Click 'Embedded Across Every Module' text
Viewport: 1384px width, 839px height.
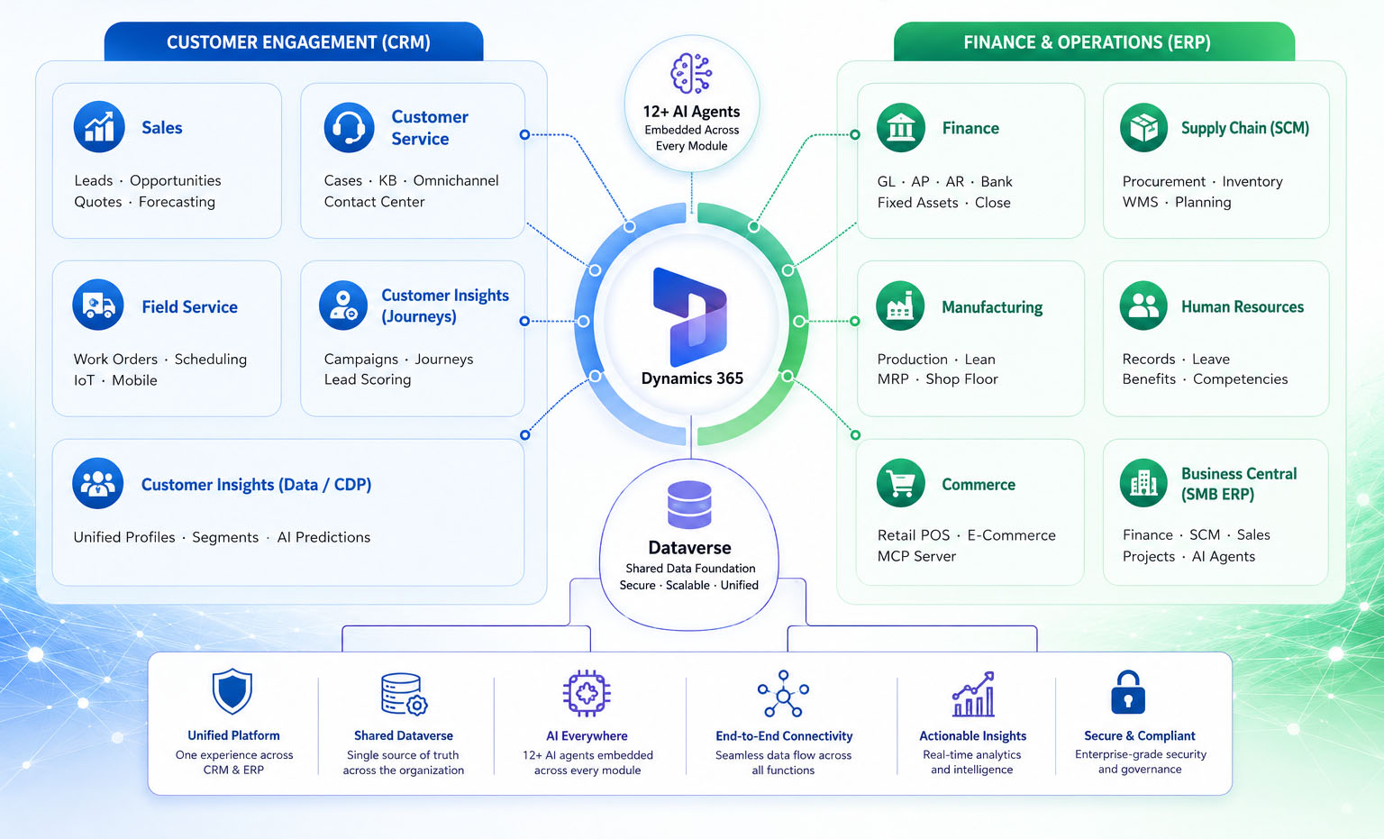coord(691,138)
